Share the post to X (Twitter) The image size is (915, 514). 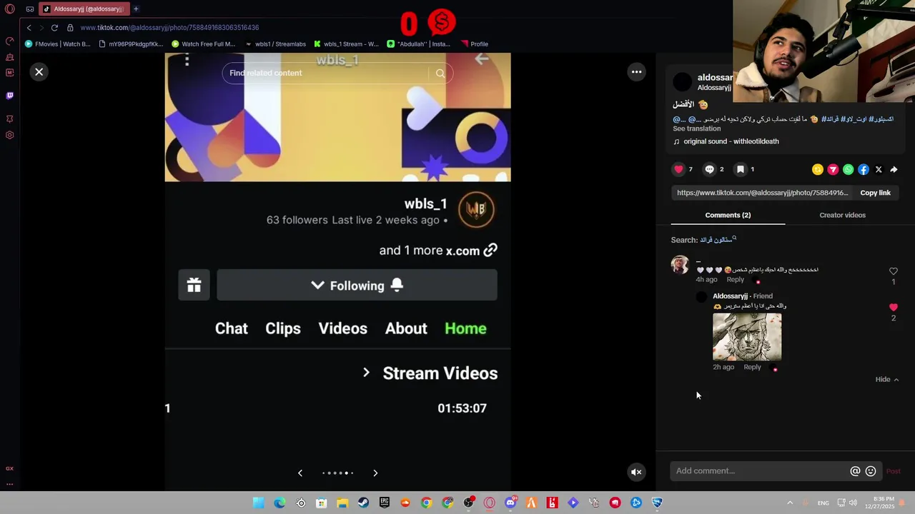tap(879, 169)
